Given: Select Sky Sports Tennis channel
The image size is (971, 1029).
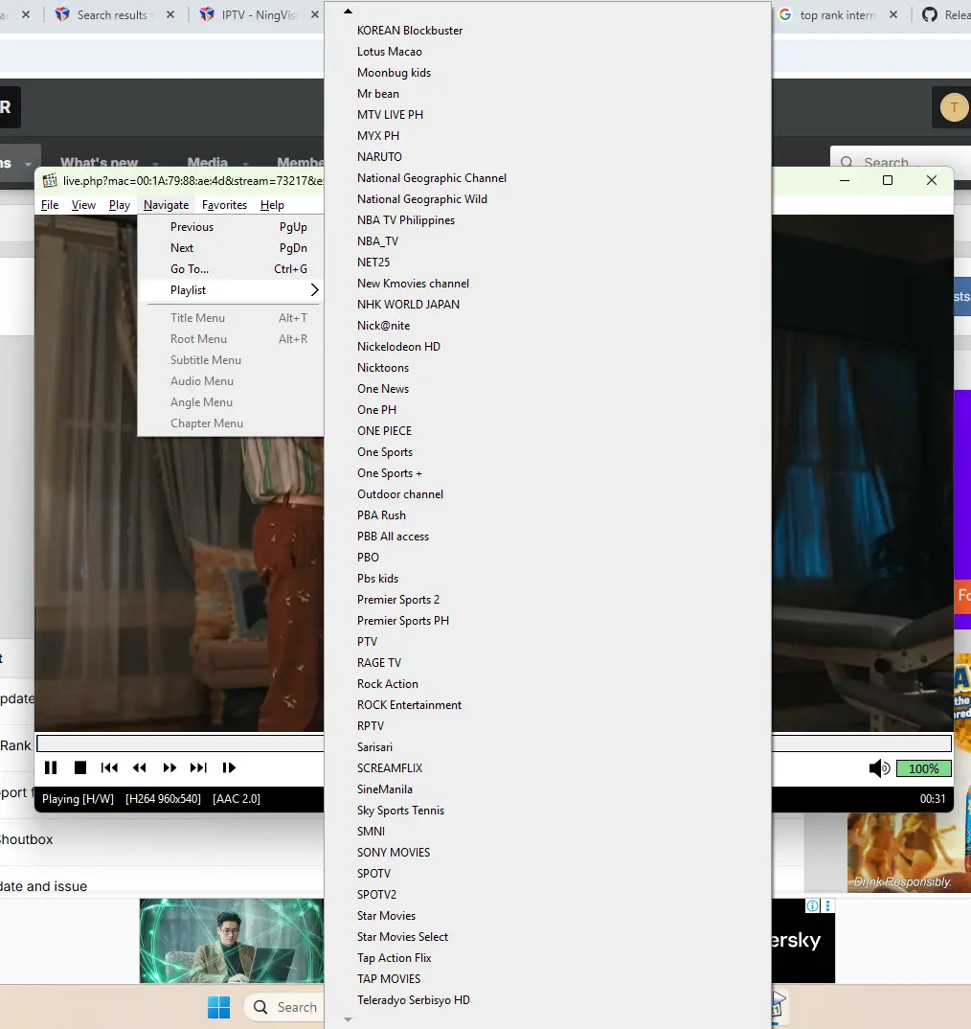Looking at the screenshot, I should [x=400, y=810].
